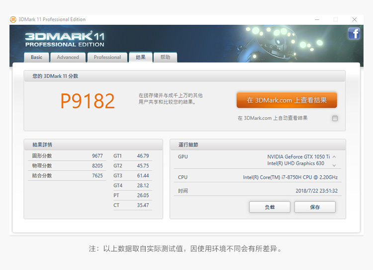The width and height of the screenshot is (373, 270).
Task: Switch to the Basic tab
Action: click(36, 57)
